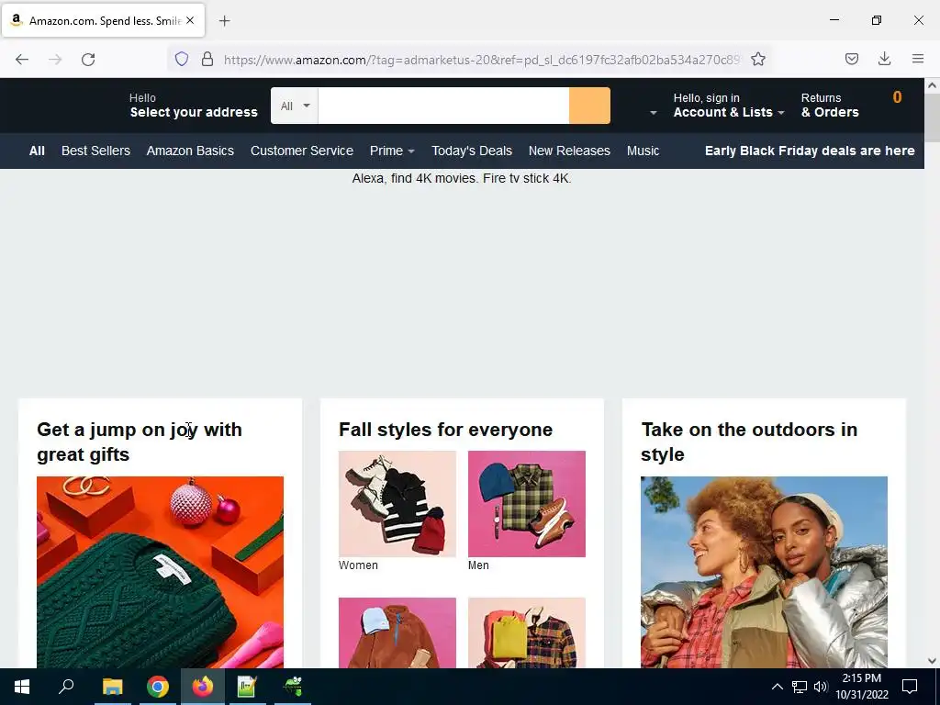The image size is (940, 705).
Task: Select the Firefox taskbar icon
Action: tap(203, 687)
